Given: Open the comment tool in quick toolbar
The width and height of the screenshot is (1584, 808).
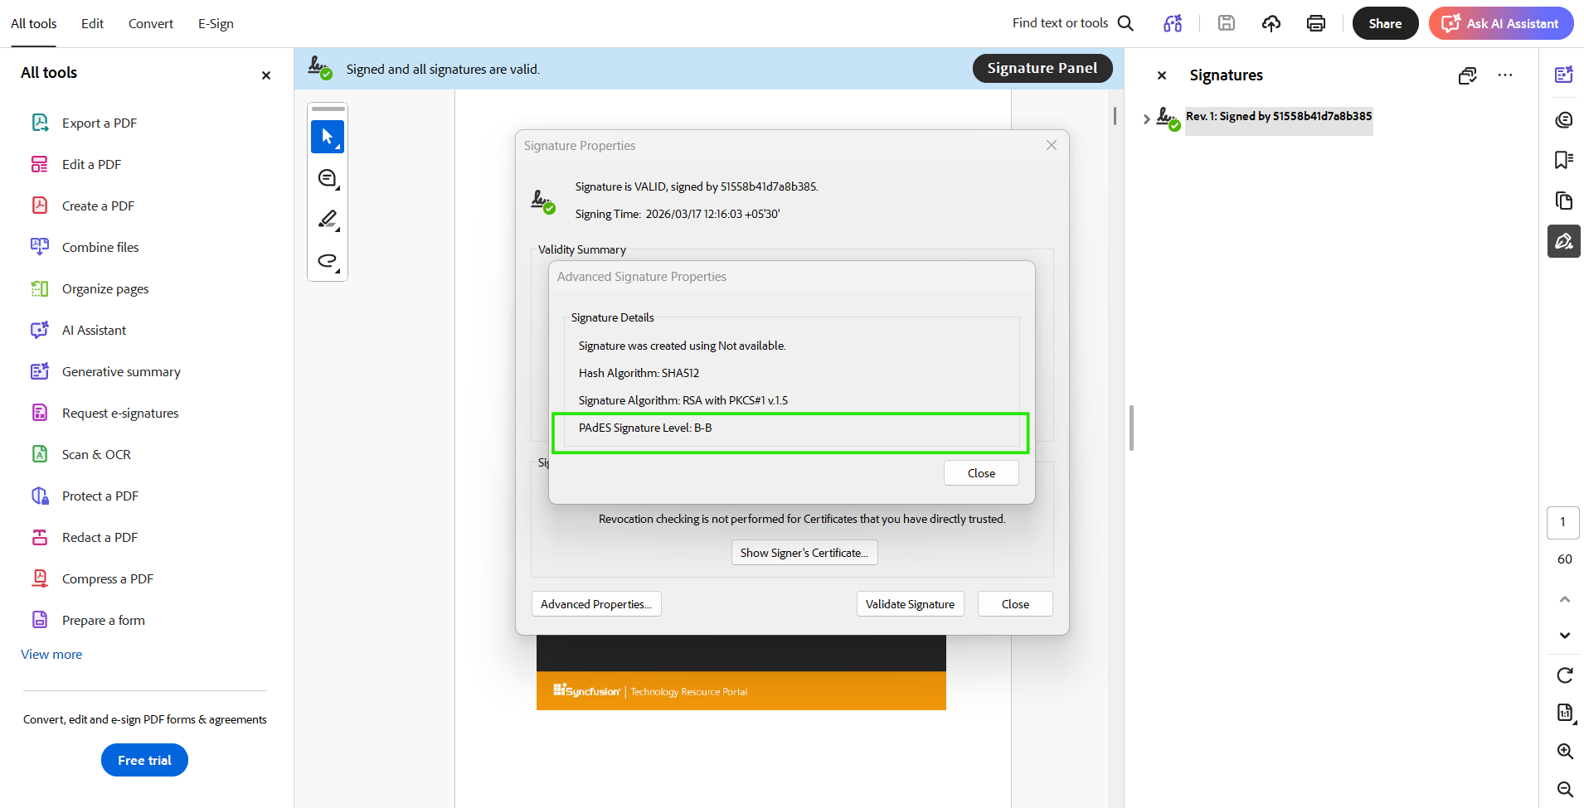Looking at the screenshot, I should (328, 178).
